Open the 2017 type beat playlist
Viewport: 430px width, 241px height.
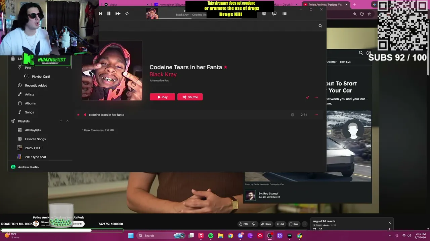pos(35,157)
